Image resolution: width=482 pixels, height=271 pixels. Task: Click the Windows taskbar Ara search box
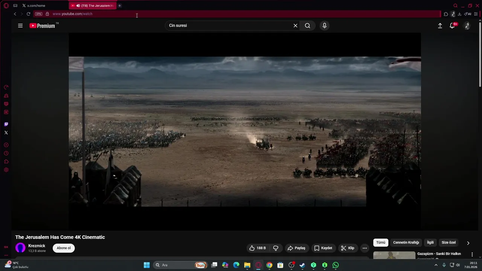(181, 265)
